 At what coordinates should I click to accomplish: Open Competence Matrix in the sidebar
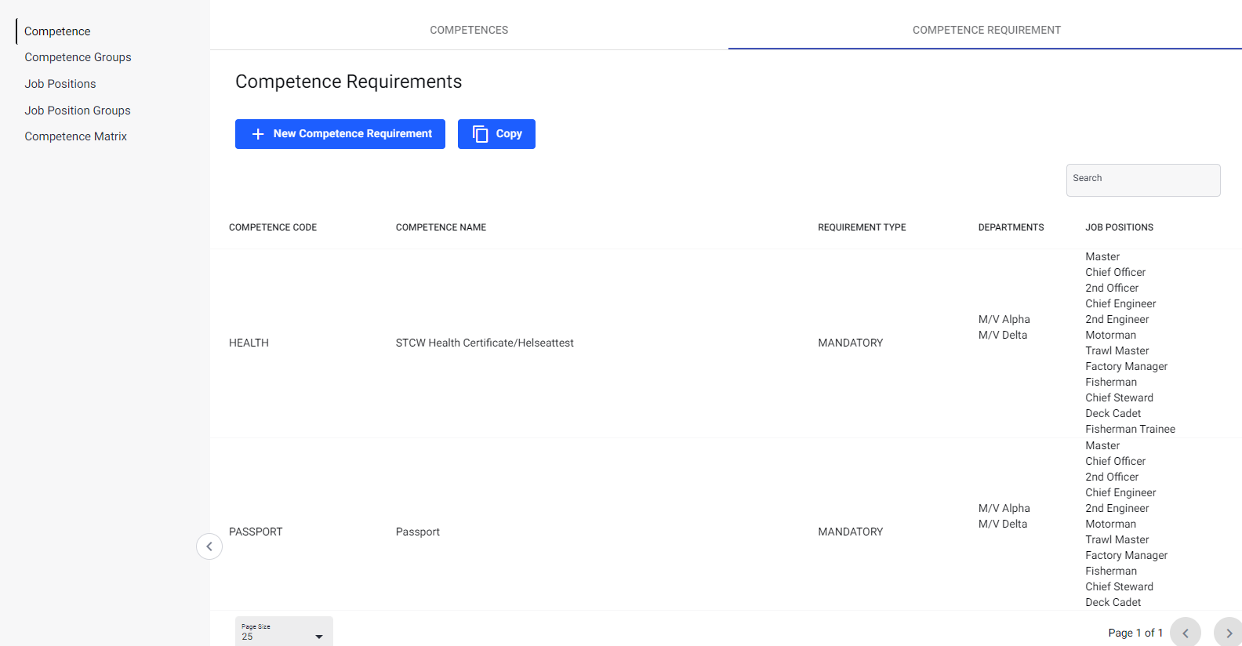point(75,136)
